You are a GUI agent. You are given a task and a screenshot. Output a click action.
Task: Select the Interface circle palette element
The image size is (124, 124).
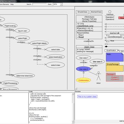click(x=110, y=11)
